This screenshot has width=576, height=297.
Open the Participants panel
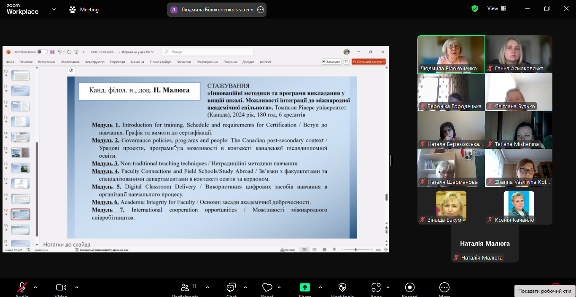tap(185, 288)
